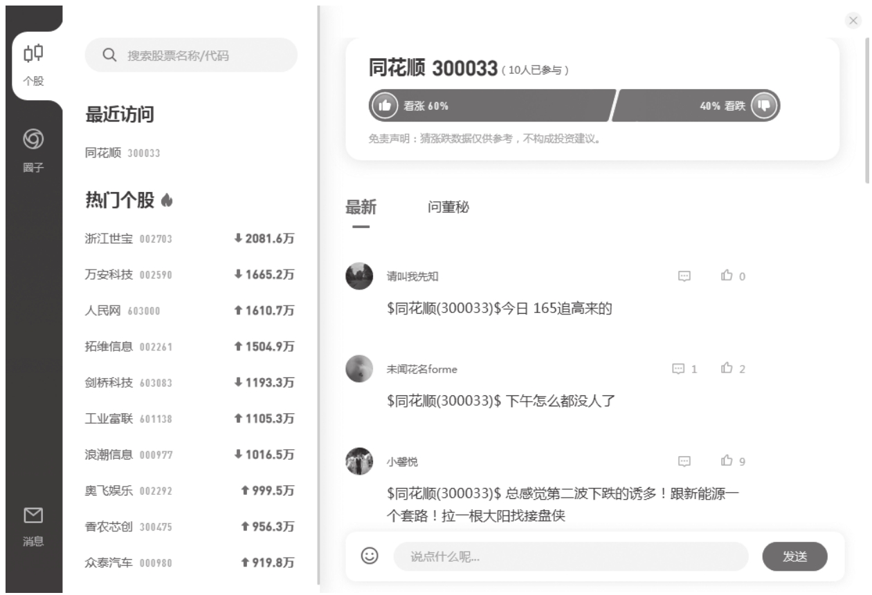The height and width of the screenshot is (595, 872).
Task: Open avatar of 请叫我先知
Action: click(x=359, y=276)
